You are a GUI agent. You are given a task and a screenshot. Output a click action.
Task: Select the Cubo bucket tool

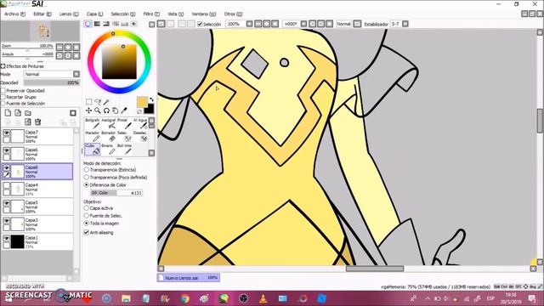[93, 150]
